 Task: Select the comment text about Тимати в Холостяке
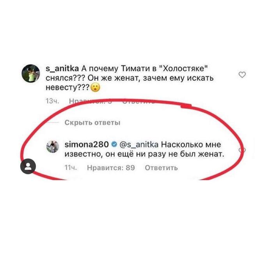pyautogui.click(x=129, y=78)
